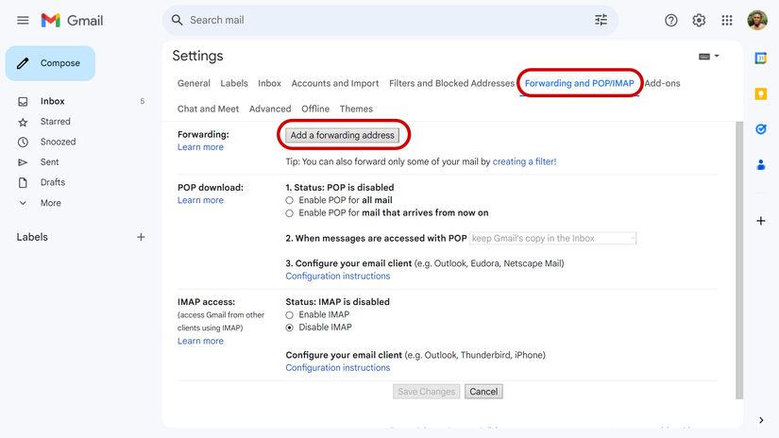Image resolution: width=779 pixels, height=438 pixels.
Task: Click the search options filter icon
Action: click(601, 20)
